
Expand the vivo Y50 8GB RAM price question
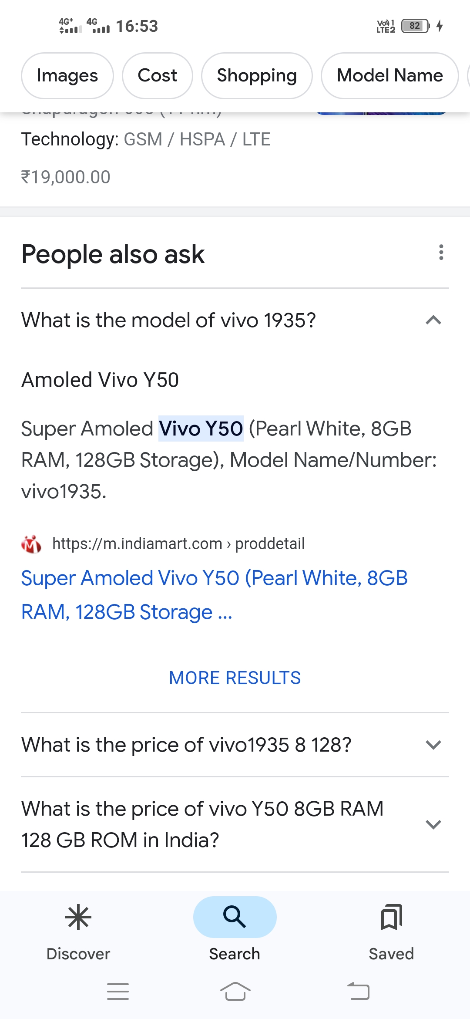(x=433, y=824)
